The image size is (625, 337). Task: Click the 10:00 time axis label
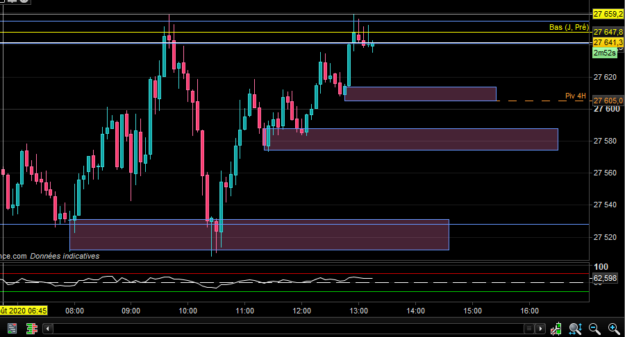187,311
